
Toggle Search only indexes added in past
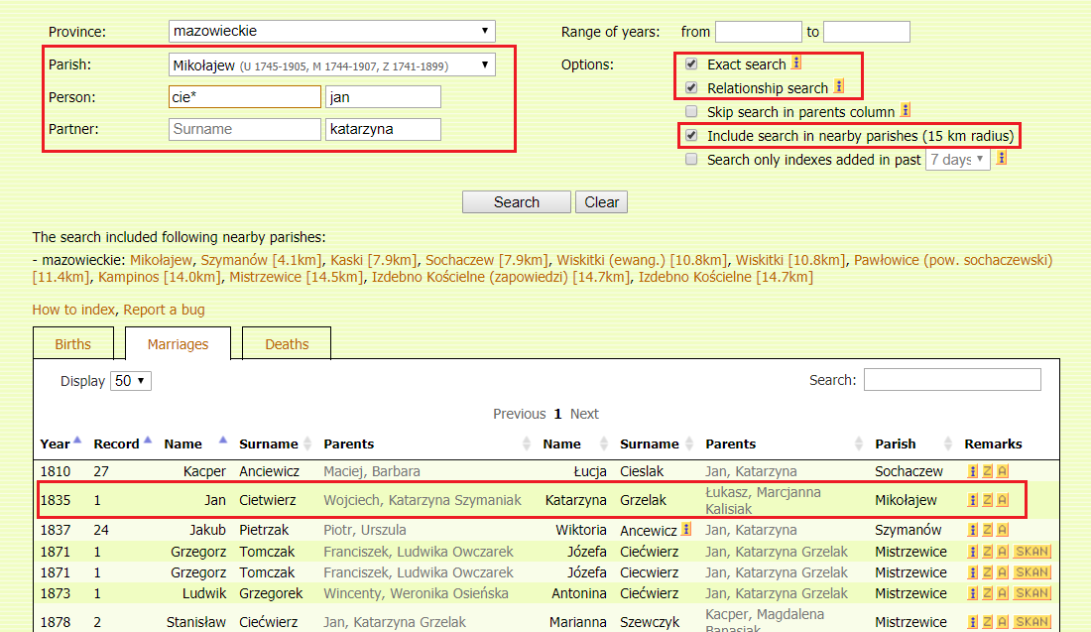click(691, 160)
